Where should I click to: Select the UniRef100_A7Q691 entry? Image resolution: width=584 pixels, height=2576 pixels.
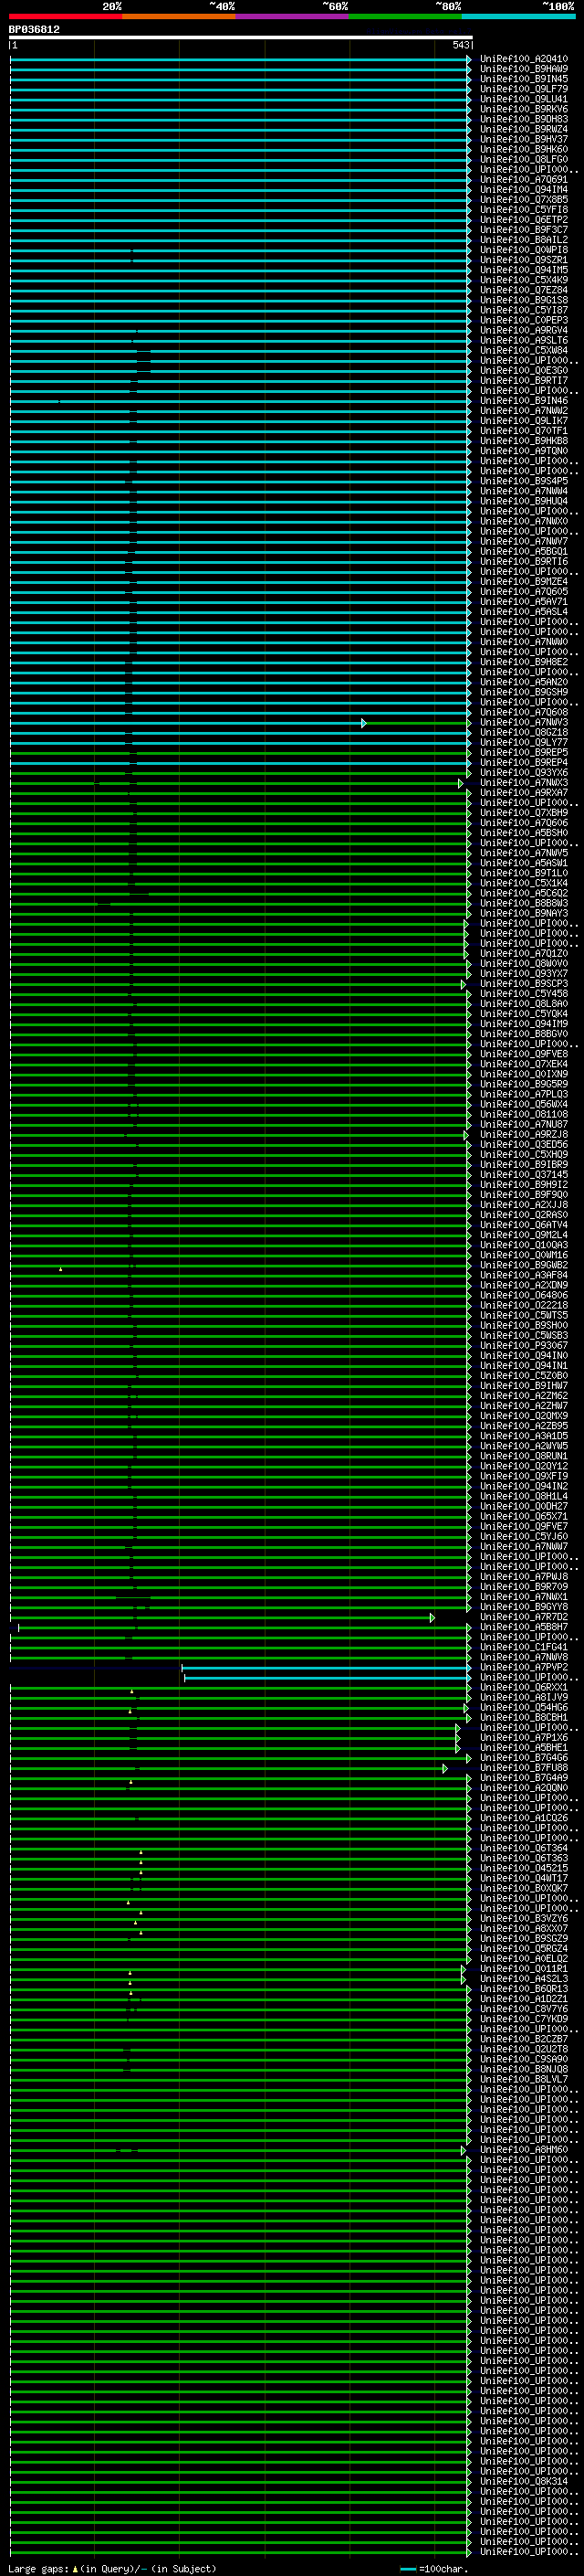point(523,180)
